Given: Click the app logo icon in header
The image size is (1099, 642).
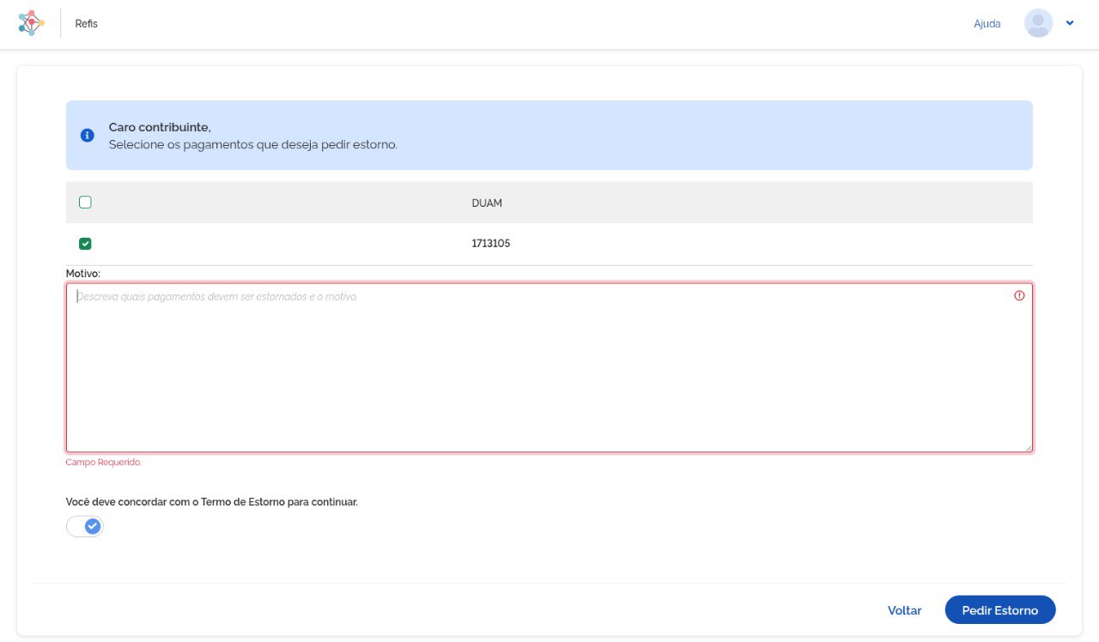Looking at the screenshot, I should [x=32, y=23].
